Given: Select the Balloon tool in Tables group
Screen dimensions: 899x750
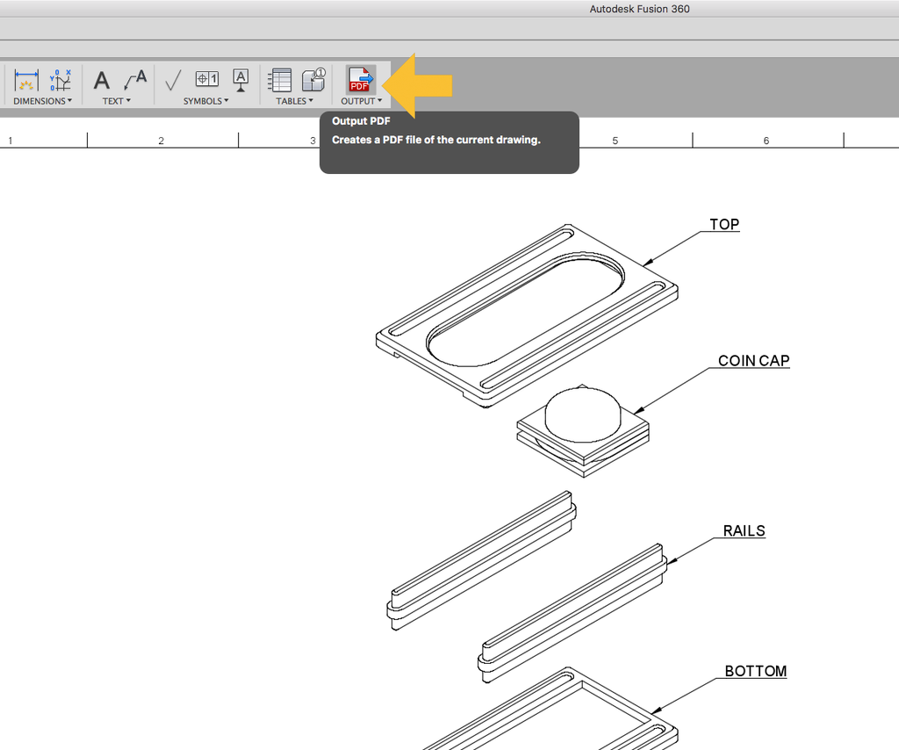Looking at the screenshot, I should [313, 80].
